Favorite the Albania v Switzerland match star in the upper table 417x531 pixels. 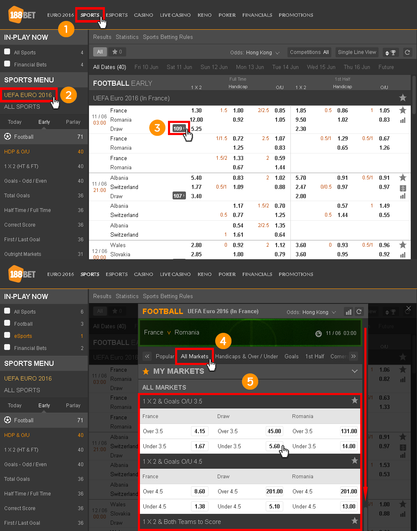[403, 178]
